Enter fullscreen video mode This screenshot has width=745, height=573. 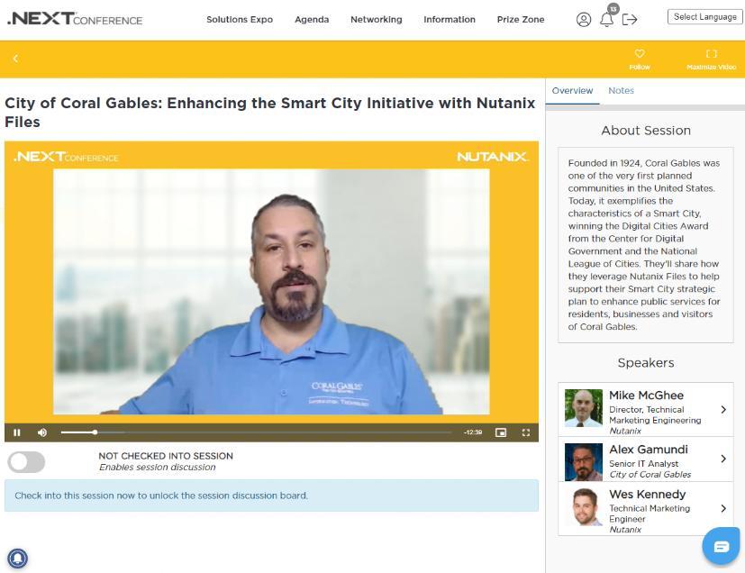click(x=526, y=432)
